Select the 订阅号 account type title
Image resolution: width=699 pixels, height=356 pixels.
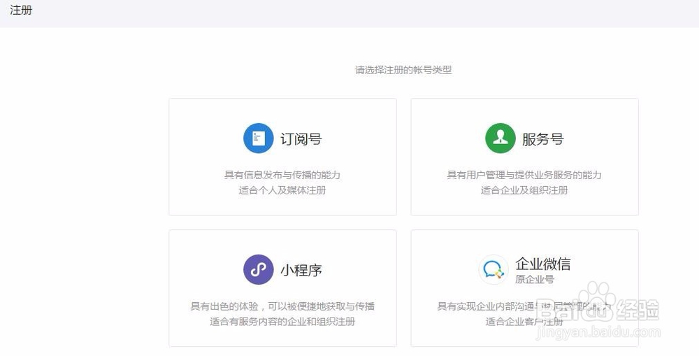pyautogui.click(x=301, y=138)
